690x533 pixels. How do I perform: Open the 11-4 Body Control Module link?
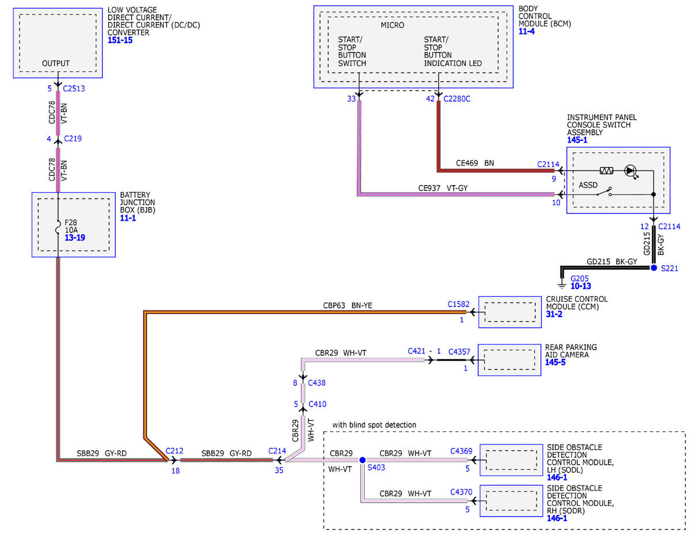527,32
